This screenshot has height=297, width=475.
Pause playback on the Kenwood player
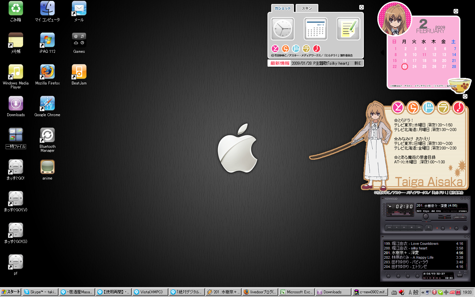tap(404, 227)
